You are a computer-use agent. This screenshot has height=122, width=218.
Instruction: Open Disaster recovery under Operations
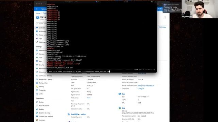(x=44, y=113)
